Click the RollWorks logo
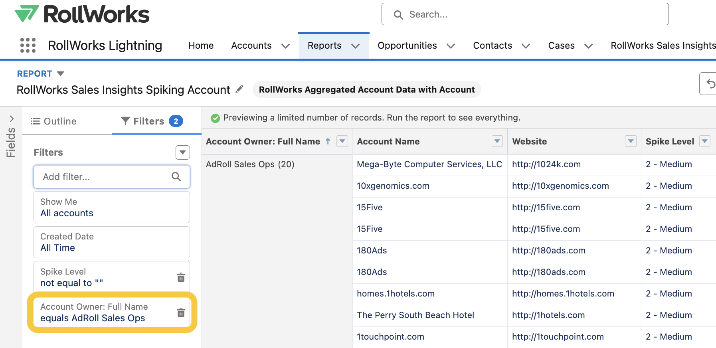Image resolution: width=716 pixels, height=348 pixels. point(82,14)
